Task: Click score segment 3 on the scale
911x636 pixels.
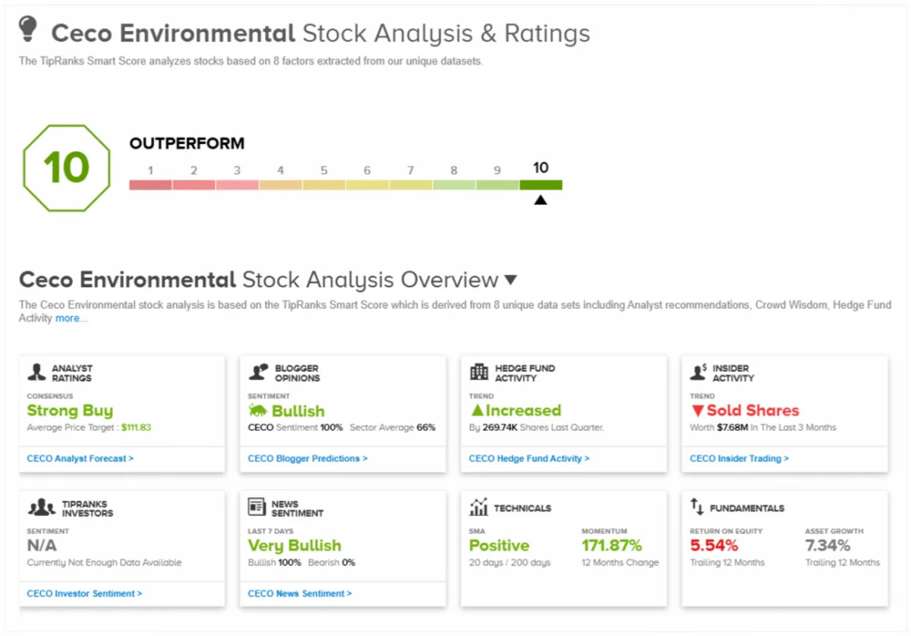Action: (237, 184)
